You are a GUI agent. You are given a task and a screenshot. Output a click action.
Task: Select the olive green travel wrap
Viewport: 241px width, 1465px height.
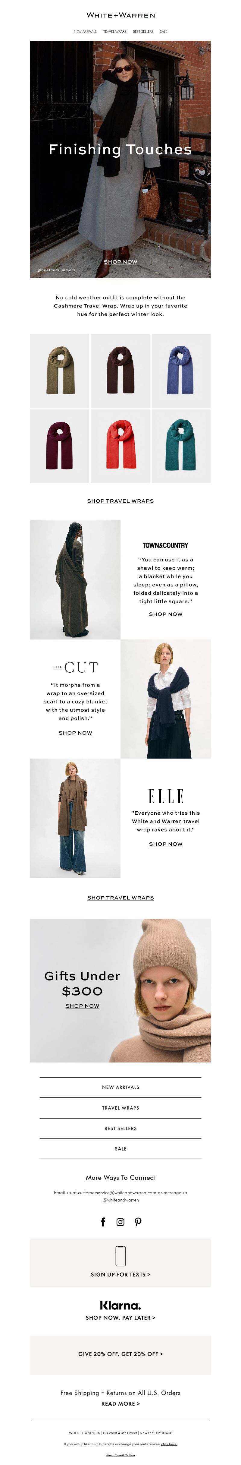point(60,370)
